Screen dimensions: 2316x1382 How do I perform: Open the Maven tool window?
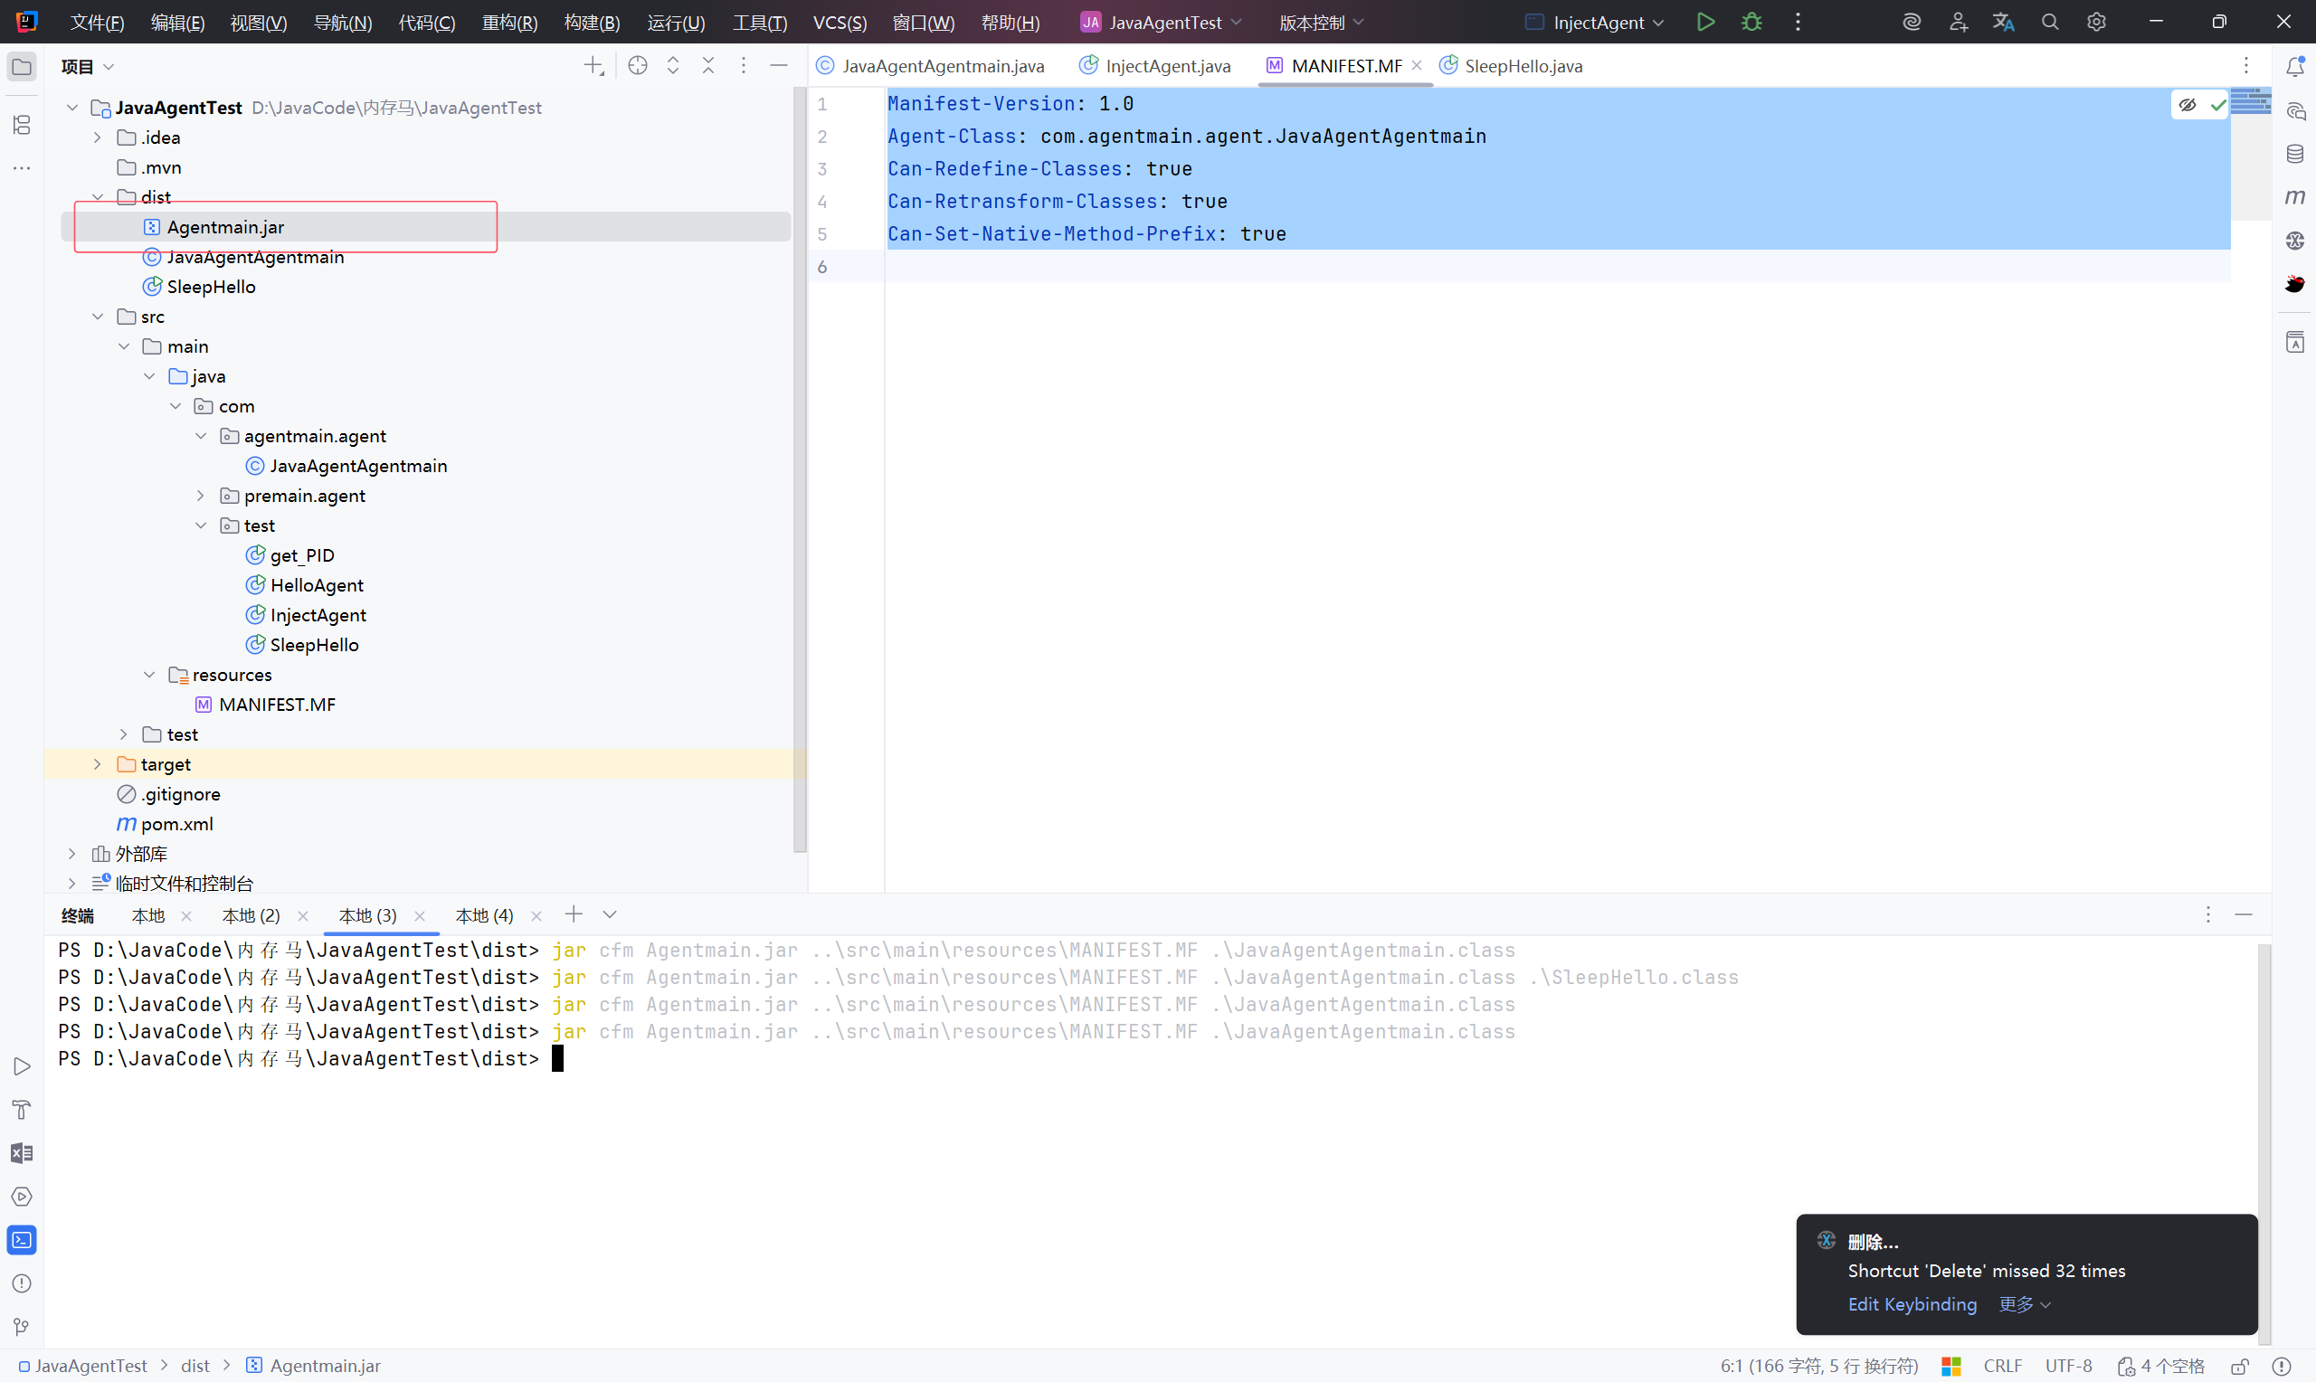(2294, 197)
